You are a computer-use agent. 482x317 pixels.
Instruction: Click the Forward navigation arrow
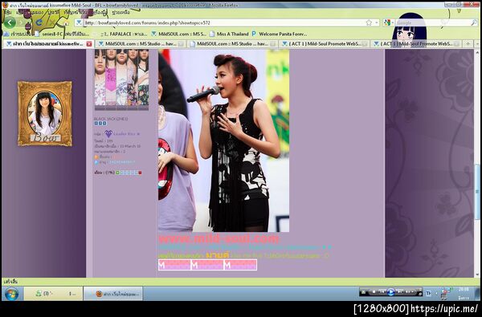click(x=22, y=22)
